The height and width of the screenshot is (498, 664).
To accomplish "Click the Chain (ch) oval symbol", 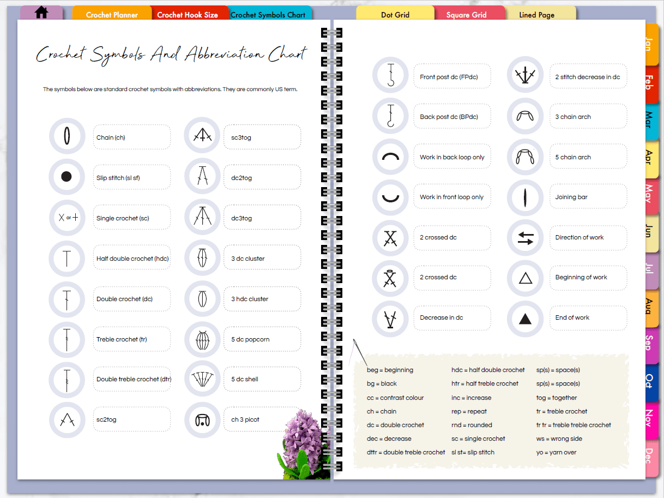I will pyautogui.click(x=67, y=136).
